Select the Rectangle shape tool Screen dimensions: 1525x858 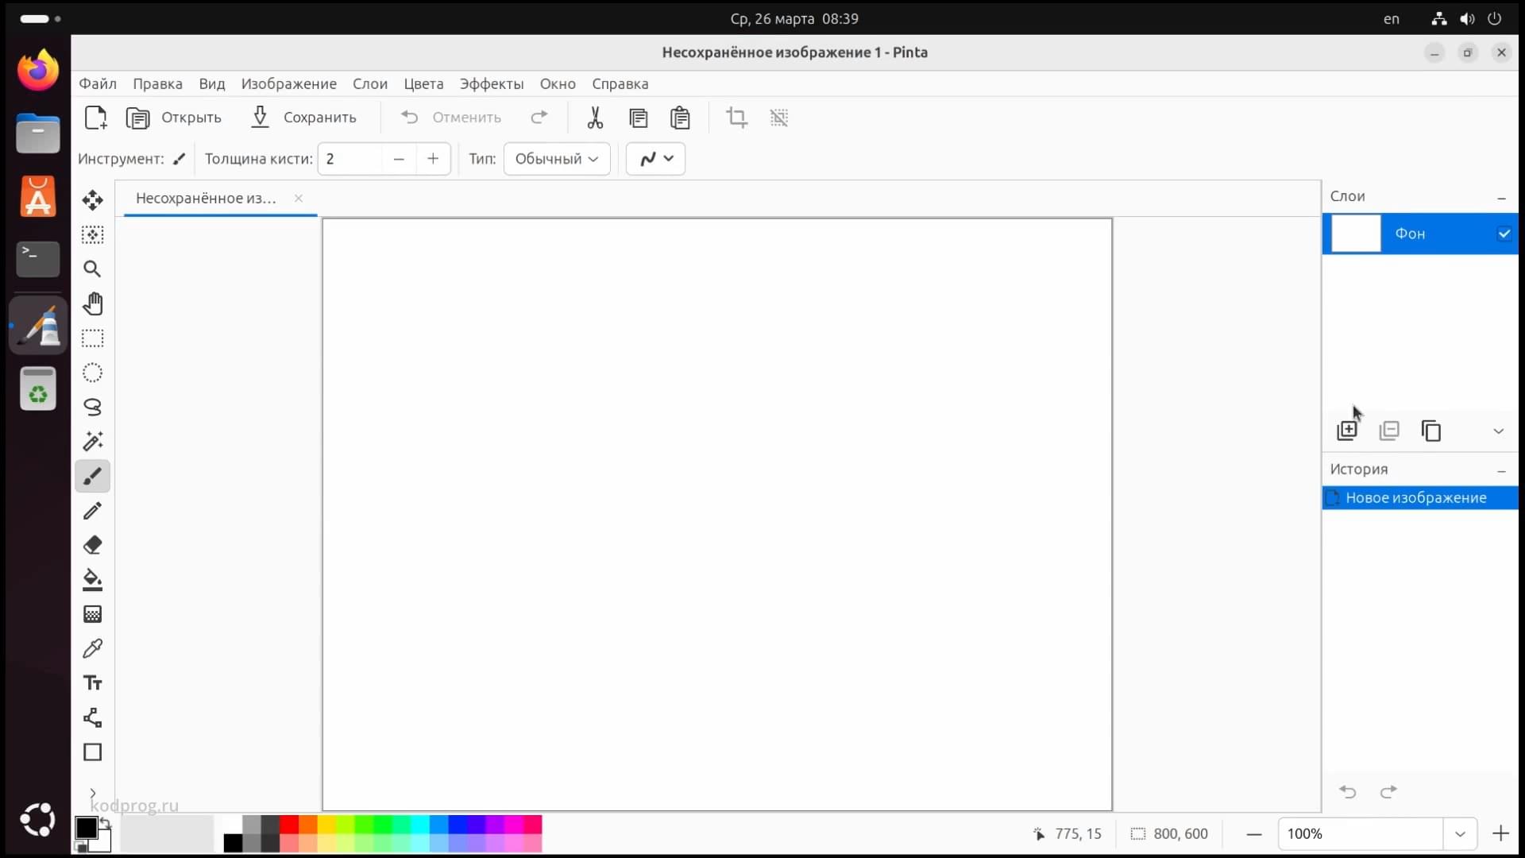(x=92, y=752)
